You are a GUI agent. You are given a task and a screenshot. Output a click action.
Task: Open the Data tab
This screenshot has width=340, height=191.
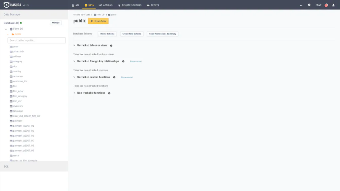(x=89, y=5)
